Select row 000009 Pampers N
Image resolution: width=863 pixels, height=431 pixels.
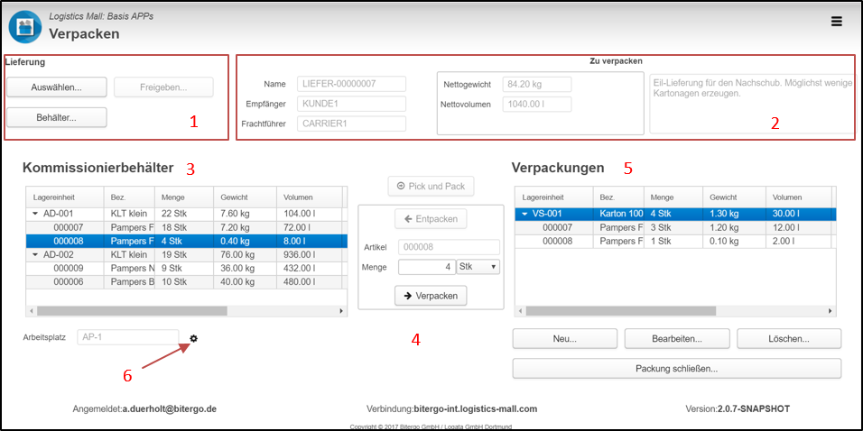coord(186,269)
